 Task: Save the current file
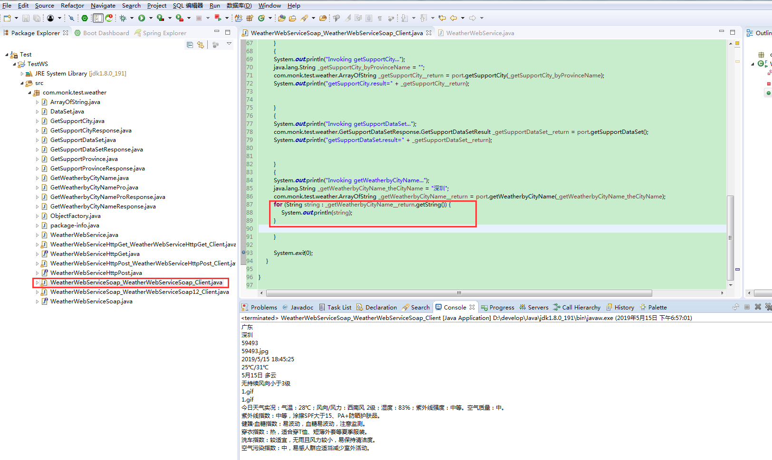coord(26,18)
